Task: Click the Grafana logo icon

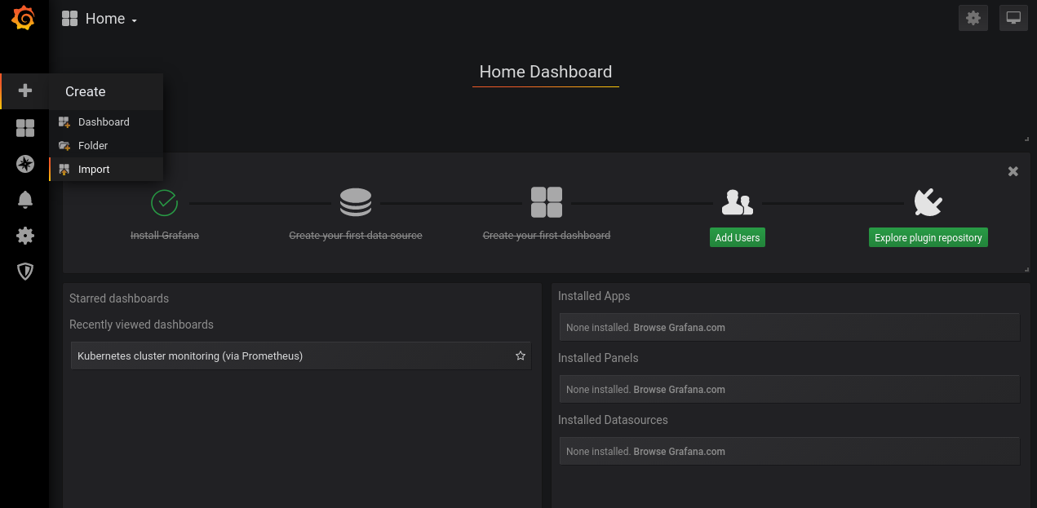Action: coord(24,18)
